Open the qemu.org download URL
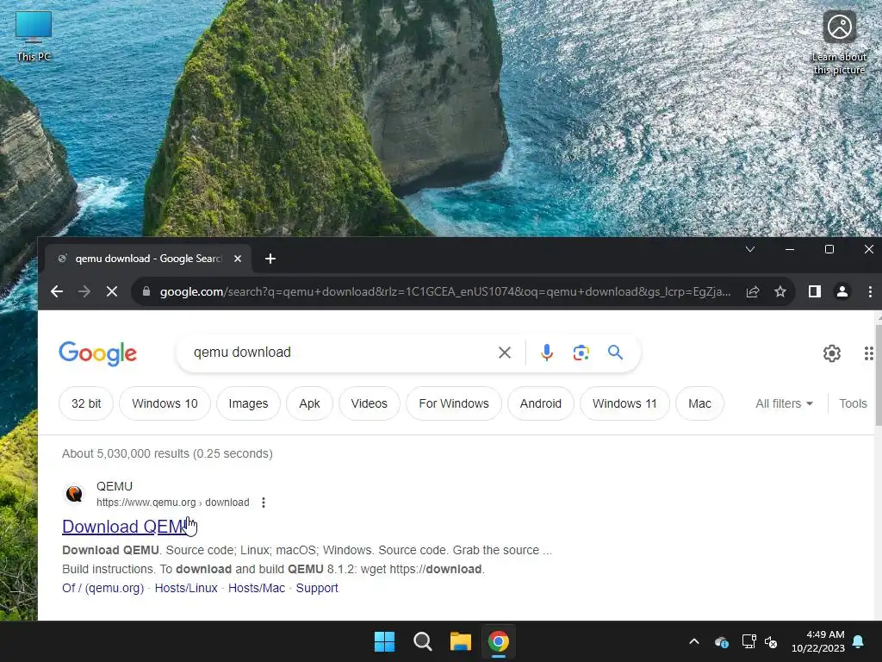Image resolution: width=882 pixels, height=662 pixels. pyautogui.click(x=172, y=503)
